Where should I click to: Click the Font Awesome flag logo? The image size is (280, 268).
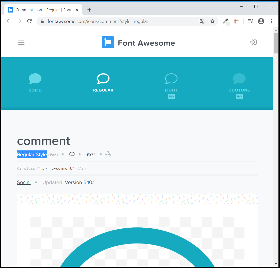click(108, 42)
